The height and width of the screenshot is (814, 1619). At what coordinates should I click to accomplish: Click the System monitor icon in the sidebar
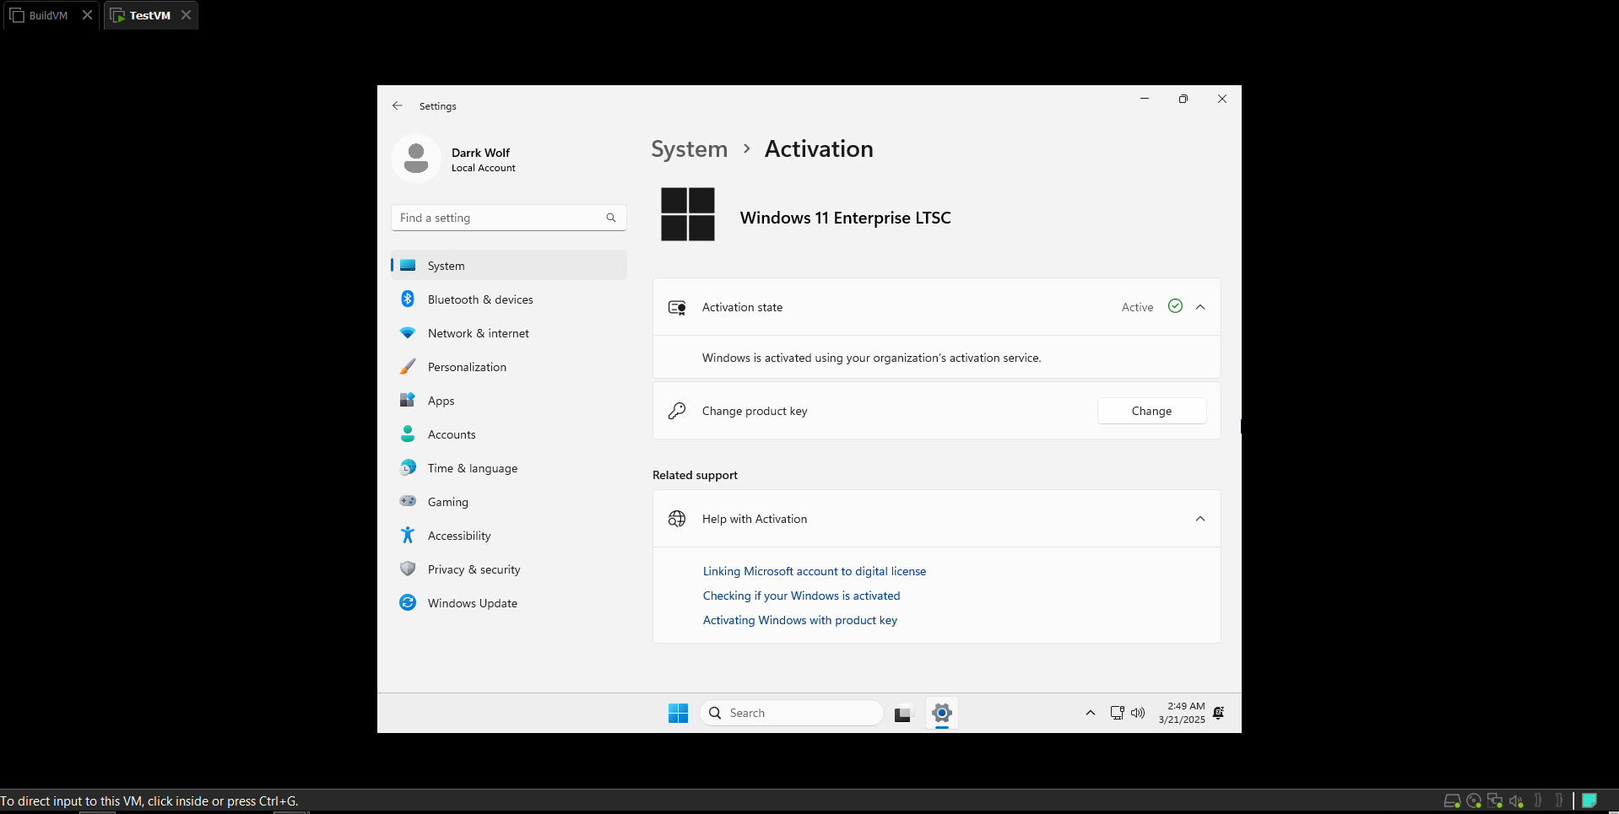point(408,266)
